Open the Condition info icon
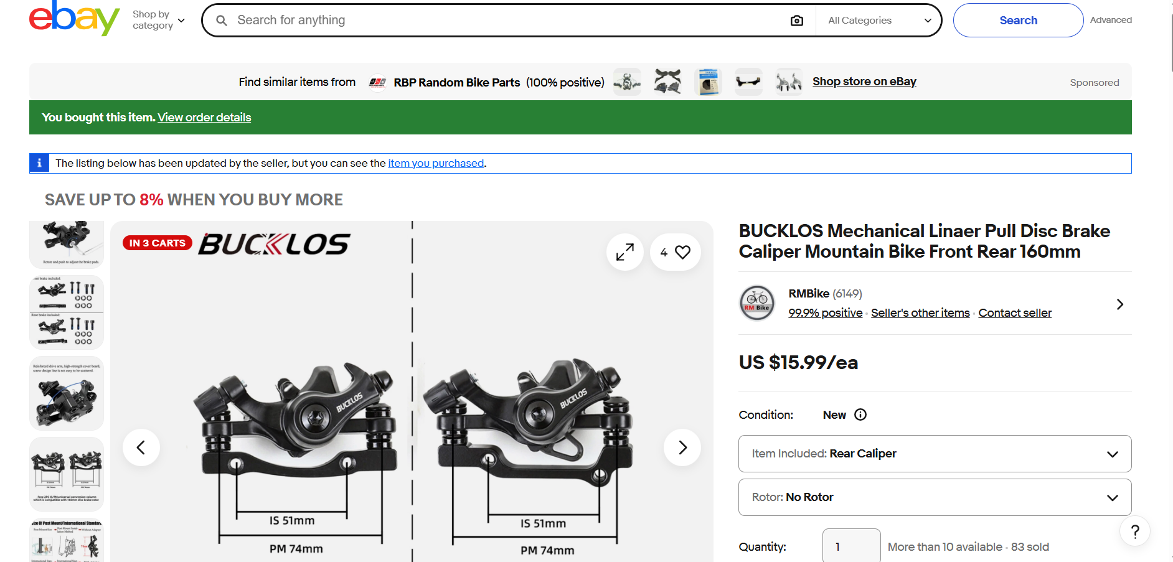This screenshot has height=562, width=1173. point(860,414)
